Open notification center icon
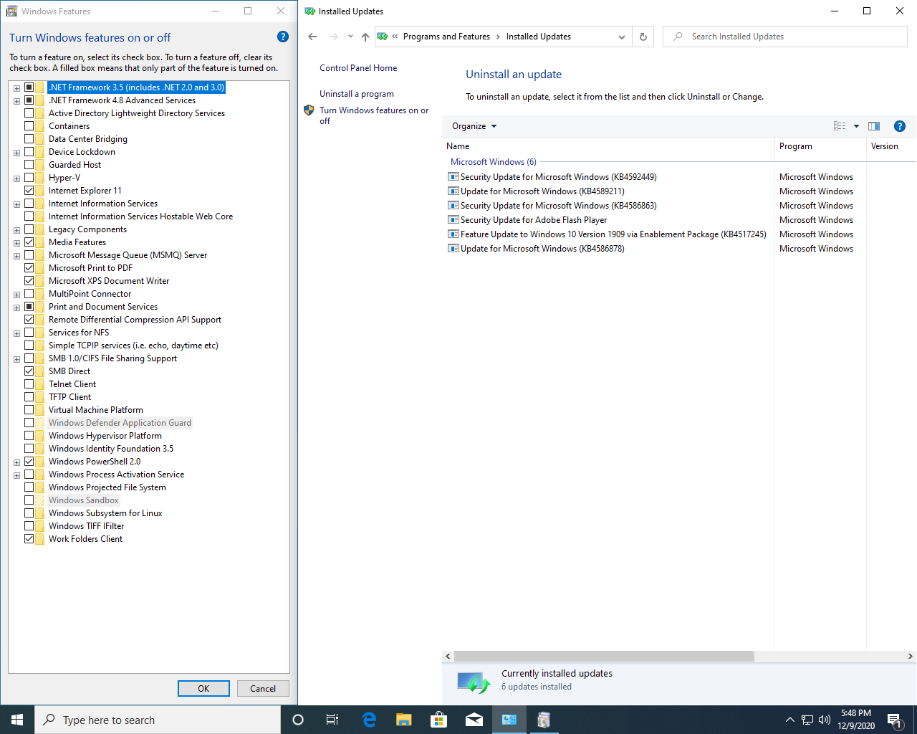Screen dimensions: 917x734 894,720
